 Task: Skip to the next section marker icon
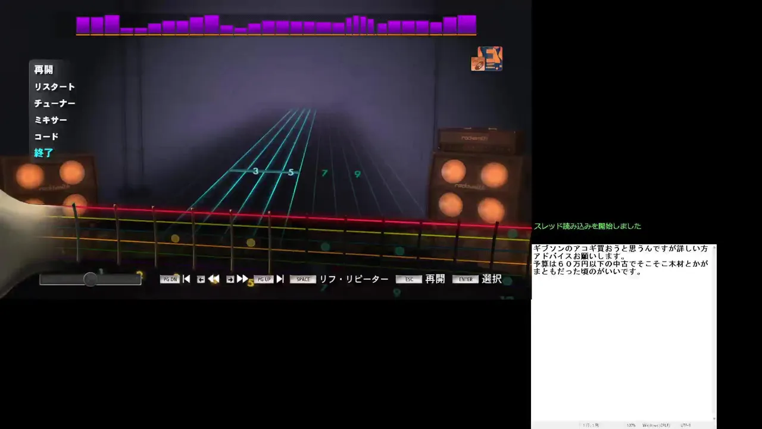tap(280, 279)
